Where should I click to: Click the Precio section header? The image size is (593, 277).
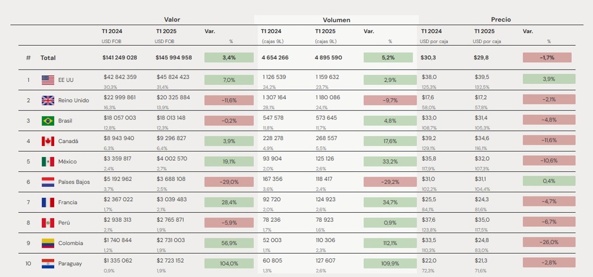(501, 20)
